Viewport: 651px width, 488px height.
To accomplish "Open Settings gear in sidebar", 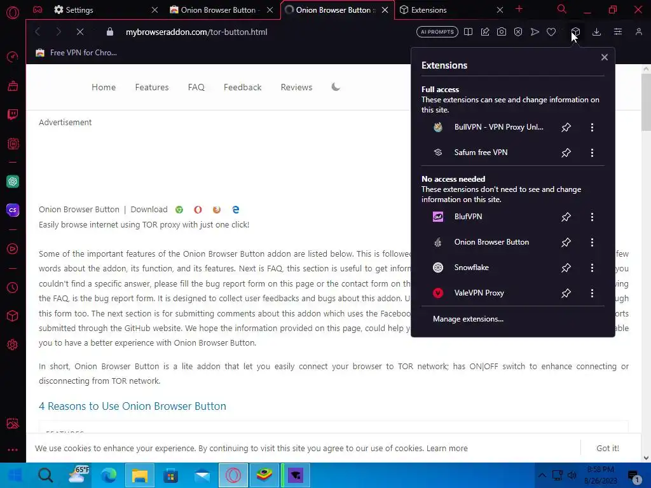I will point(13,344).
